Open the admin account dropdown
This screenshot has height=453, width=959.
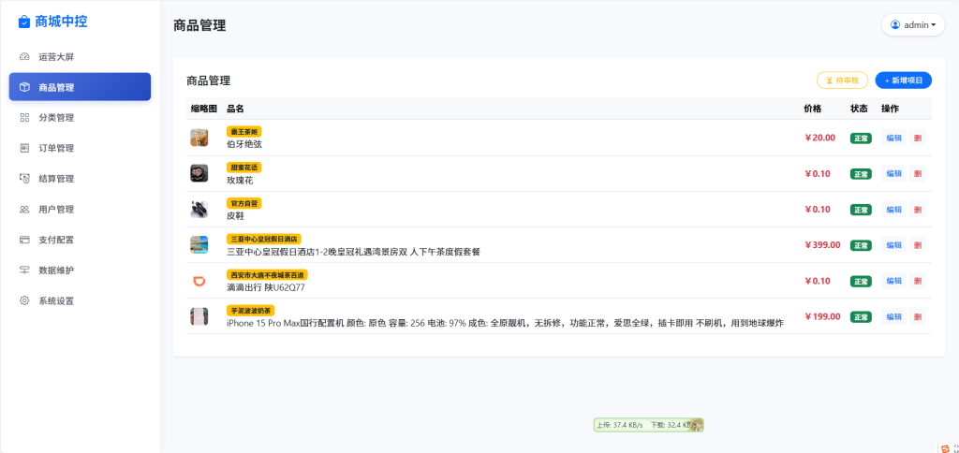[x=913, y=25]
